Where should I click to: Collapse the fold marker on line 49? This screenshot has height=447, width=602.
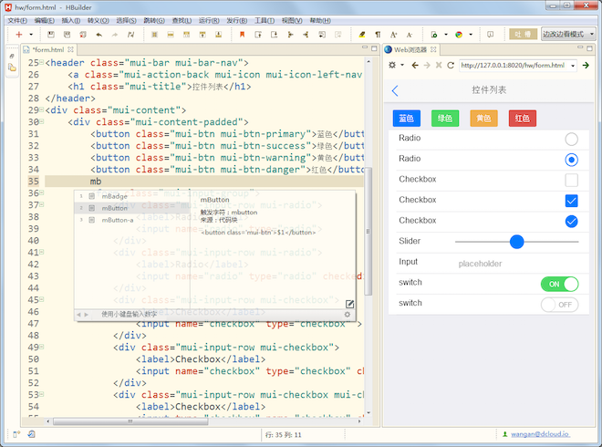point(41,347)
